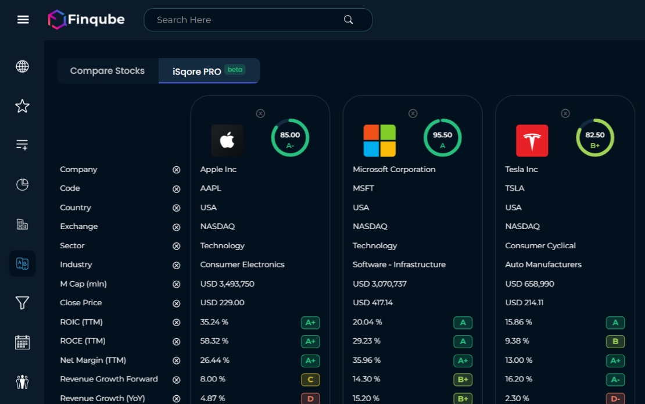Remove the Company row
Screen dimensions: 645x404
[177, 170]
